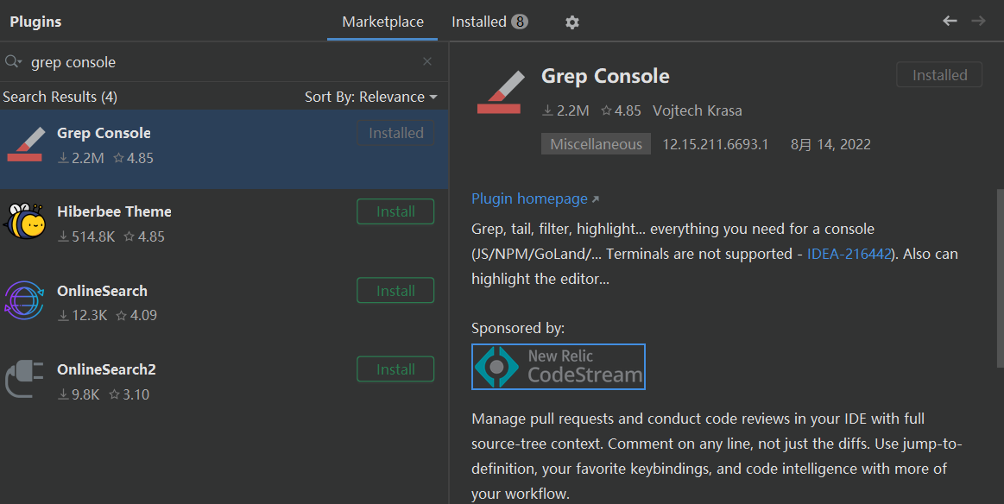Install the OnlineSearch2 plugin
The height and width of the screenshot is (504, 1004).
click(395, 369)
